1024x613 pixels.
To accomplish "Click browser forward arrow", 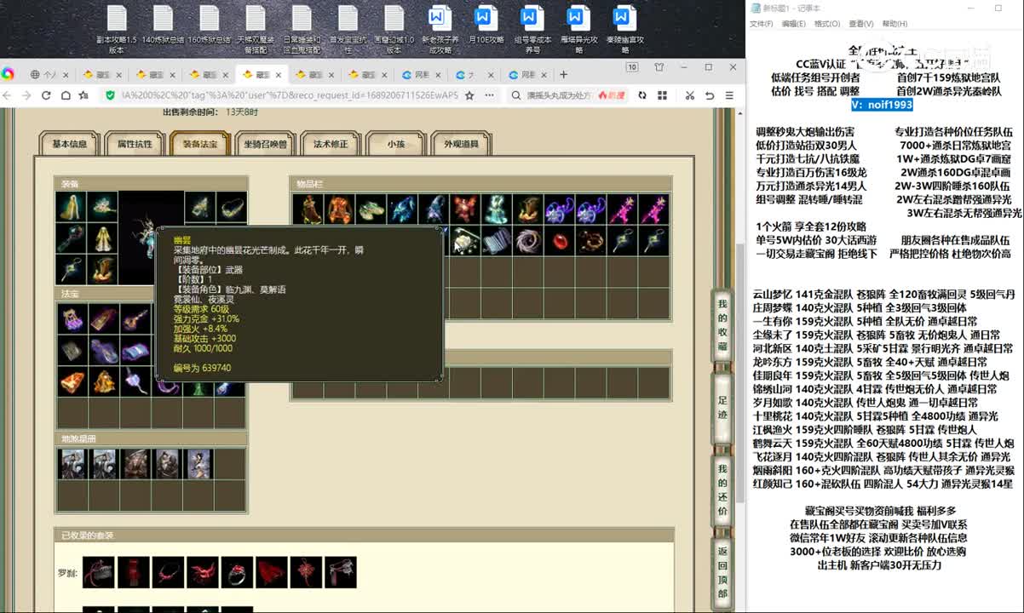I will (28, 95).
